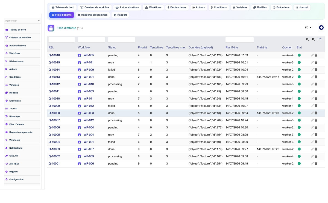Click green status dot for row Q-10006
The image size is (328, 203).
[x=299, y=127]
